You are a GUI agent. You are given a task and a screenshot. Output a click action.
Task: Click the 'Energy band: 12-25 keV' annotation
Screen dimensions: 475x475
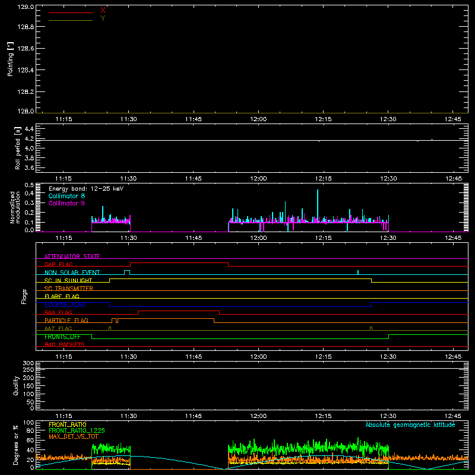pos(86,189)
